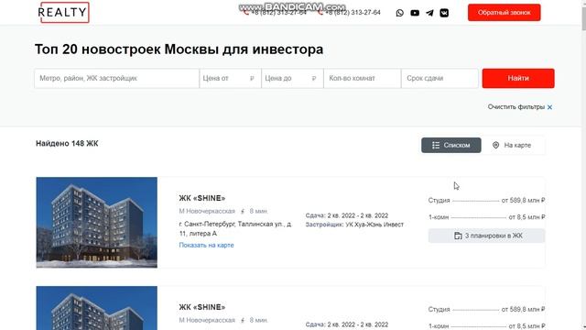Click the heading Топ 20 новостроек Москвы
The height and width of the screenshot is (330, 586).
(179, 49)
